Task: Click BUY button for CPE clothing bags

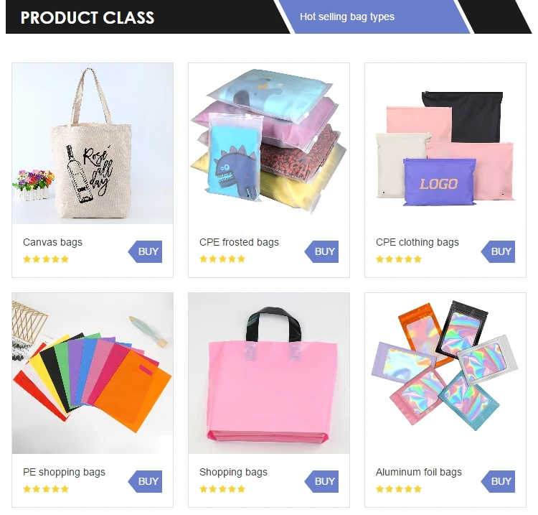Action: (x=498, y=251)
